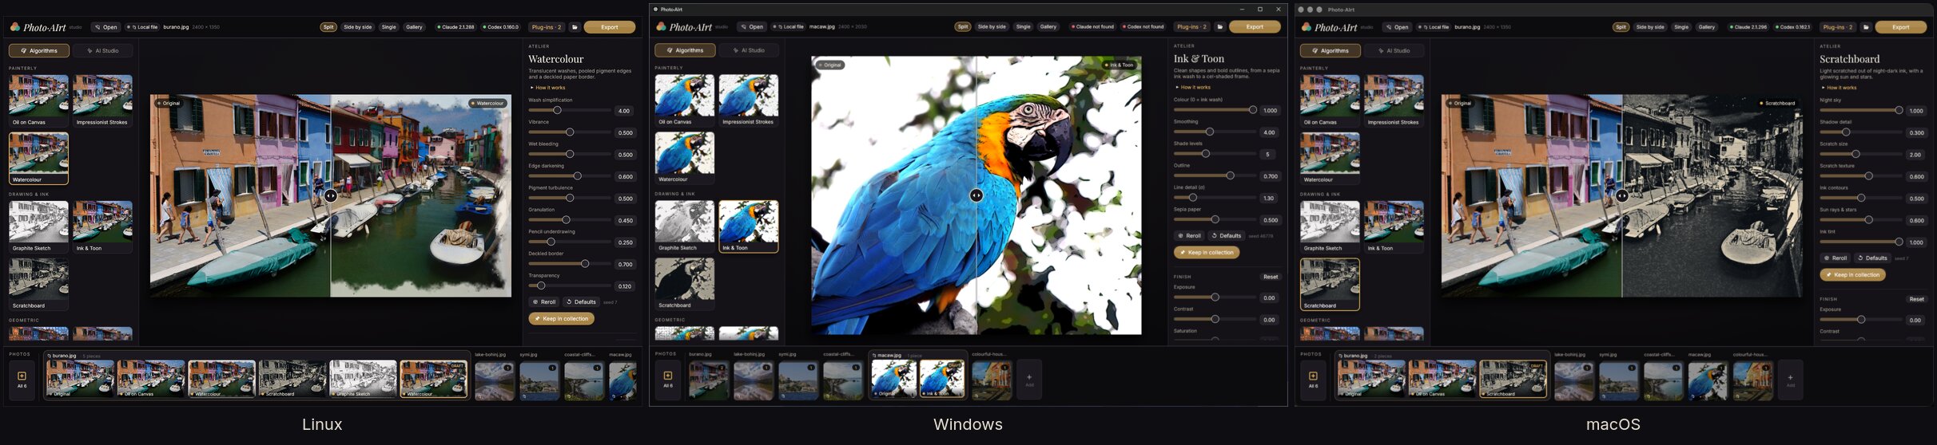
Task: Select Scratchboard piece thumbnail in Linux filmstrip
Action: click(293, 379)
